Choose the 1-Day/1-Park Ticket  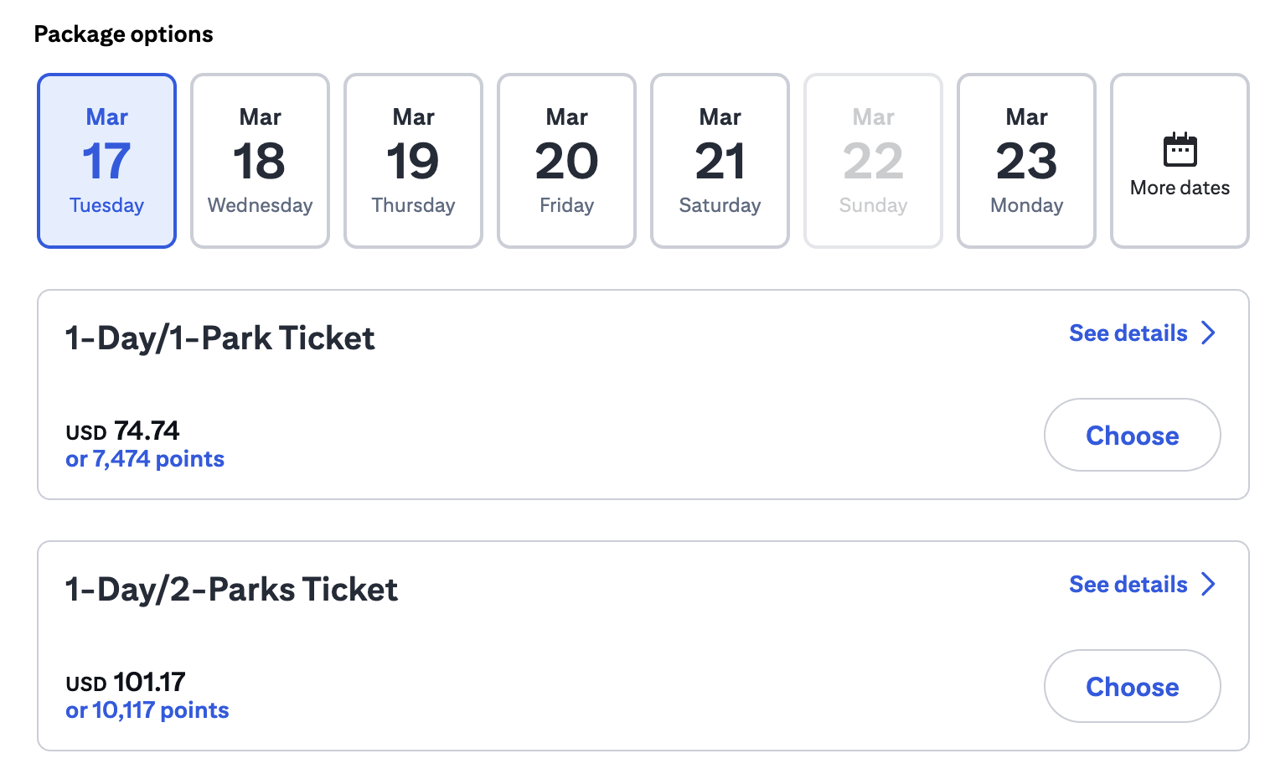point(1132,435)
